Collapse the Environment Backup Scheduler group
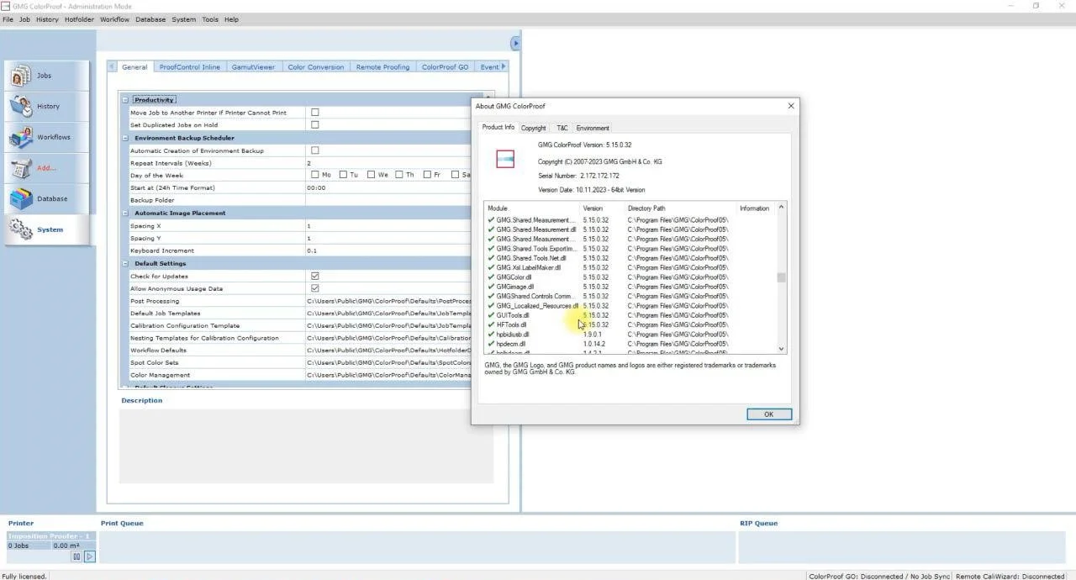The image size is (1076, 580). click(125, 138)
